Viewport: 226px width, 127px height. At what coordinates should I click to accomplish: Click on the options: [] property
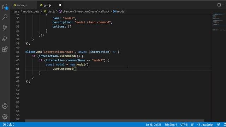click(x=62, y=26)
